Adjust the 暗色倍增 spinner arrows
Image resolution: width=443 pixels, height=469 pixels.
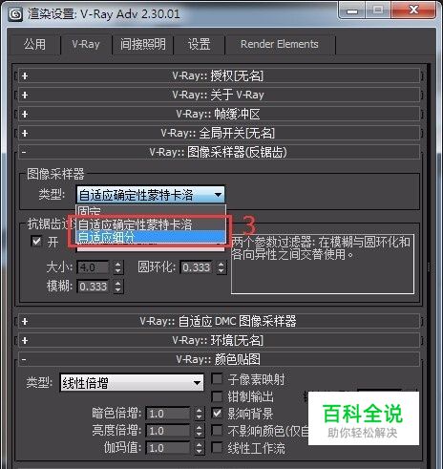(x=199, y=414)
